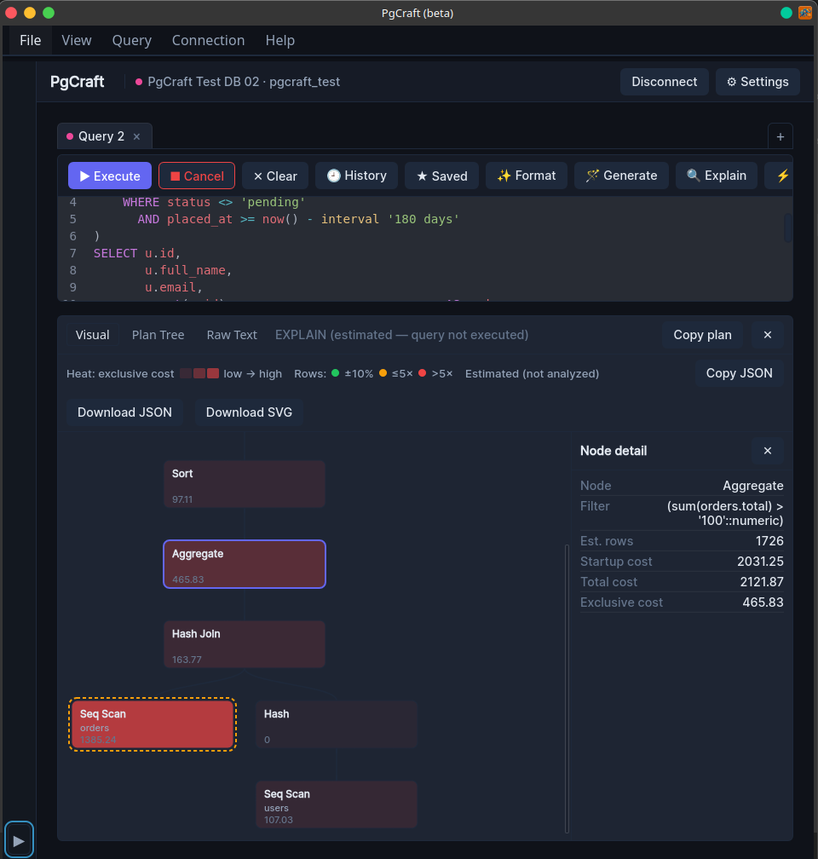Click the Est. rows value 1726
Viewport: 818px width, 859px height.
pos(769,540)
